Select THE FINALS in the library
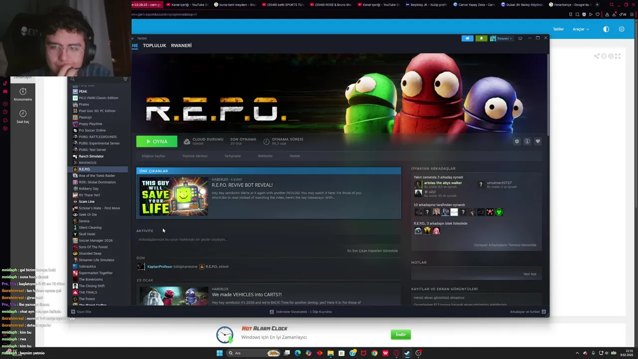This screenshot has height=359, width=638. pos(88,292)
